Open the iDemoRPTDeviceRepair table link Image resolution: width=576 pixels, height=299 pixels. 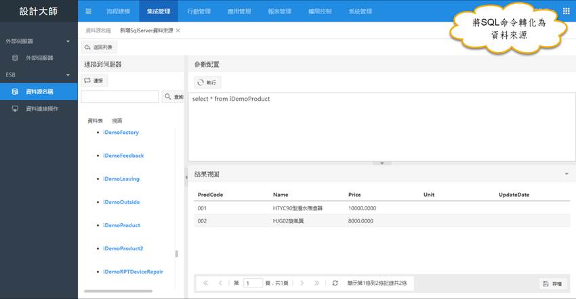coord(133,272)
